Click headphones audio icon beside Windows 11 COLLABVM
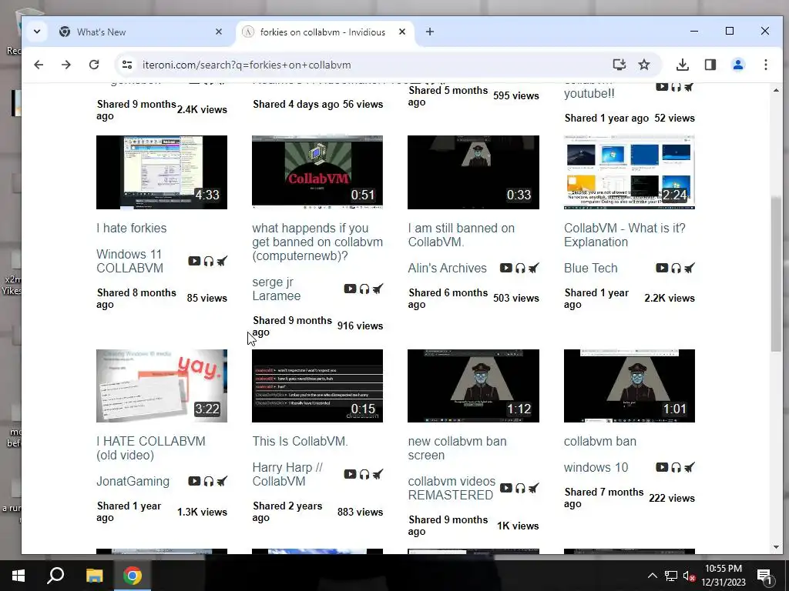Image resolution: width=789 pixels, height=591 pixels. (208, 262)
